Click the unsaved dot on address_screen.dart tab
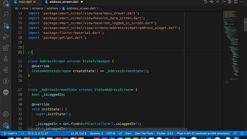This screenshot has height=139, width=247. (x=82, y=2)
